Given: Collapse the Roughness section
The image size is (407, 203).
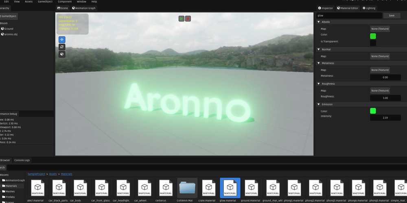Looking at the screenshot, I should click(x=319, y=84).
